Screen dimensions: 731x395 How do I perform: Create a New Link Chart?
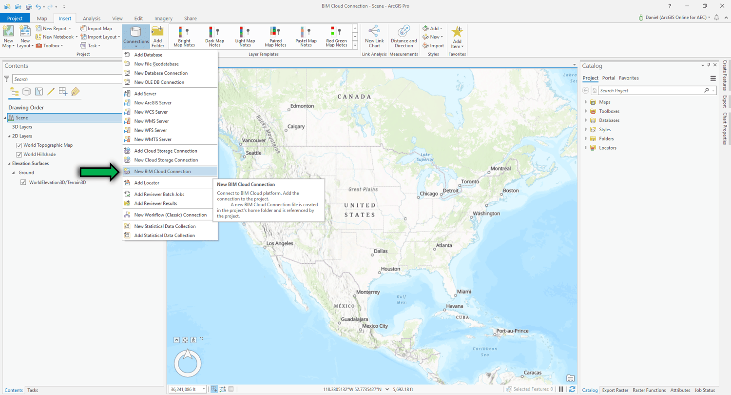point(374,37)
